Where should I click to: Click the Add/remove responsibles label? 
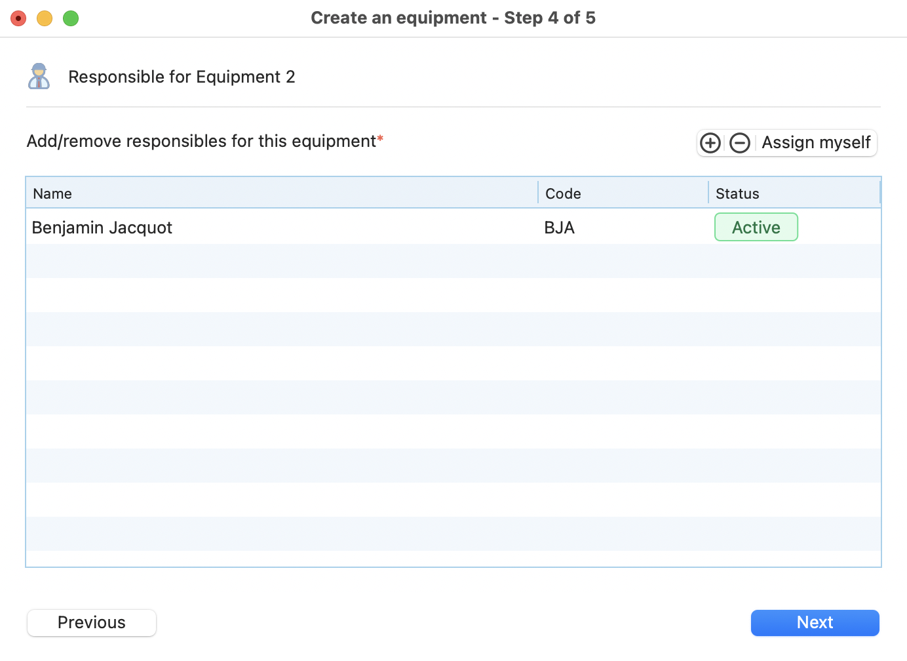[x=204, y=142]
